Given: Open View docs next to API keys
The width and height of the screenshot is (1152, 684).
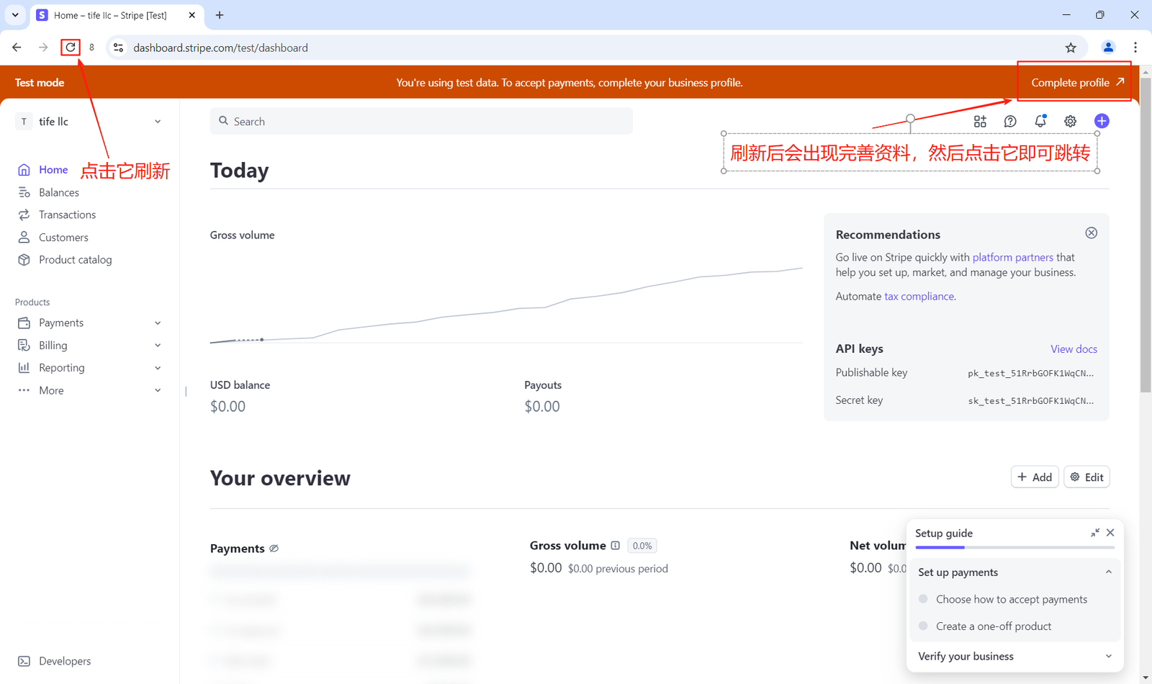Looking at the screenshot, I should click(x=1074, y=348).
